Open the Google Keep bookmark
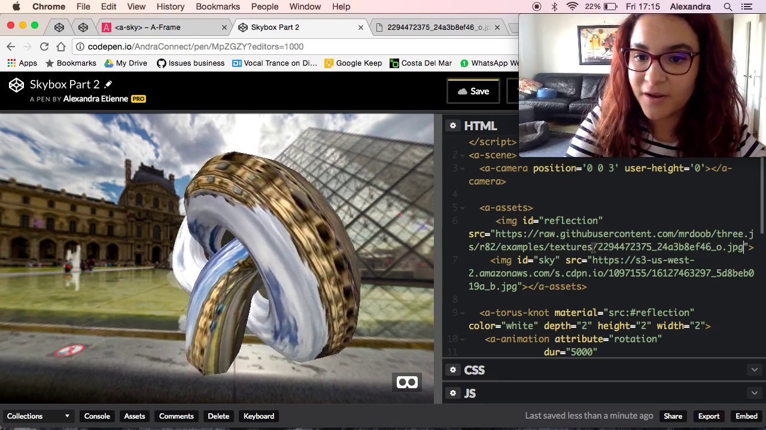This screenshot has height=430, width=766. 353,63
